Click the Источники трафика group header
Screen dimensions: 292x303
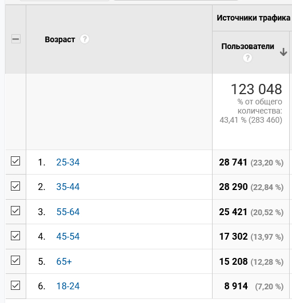tap(253, 18)
